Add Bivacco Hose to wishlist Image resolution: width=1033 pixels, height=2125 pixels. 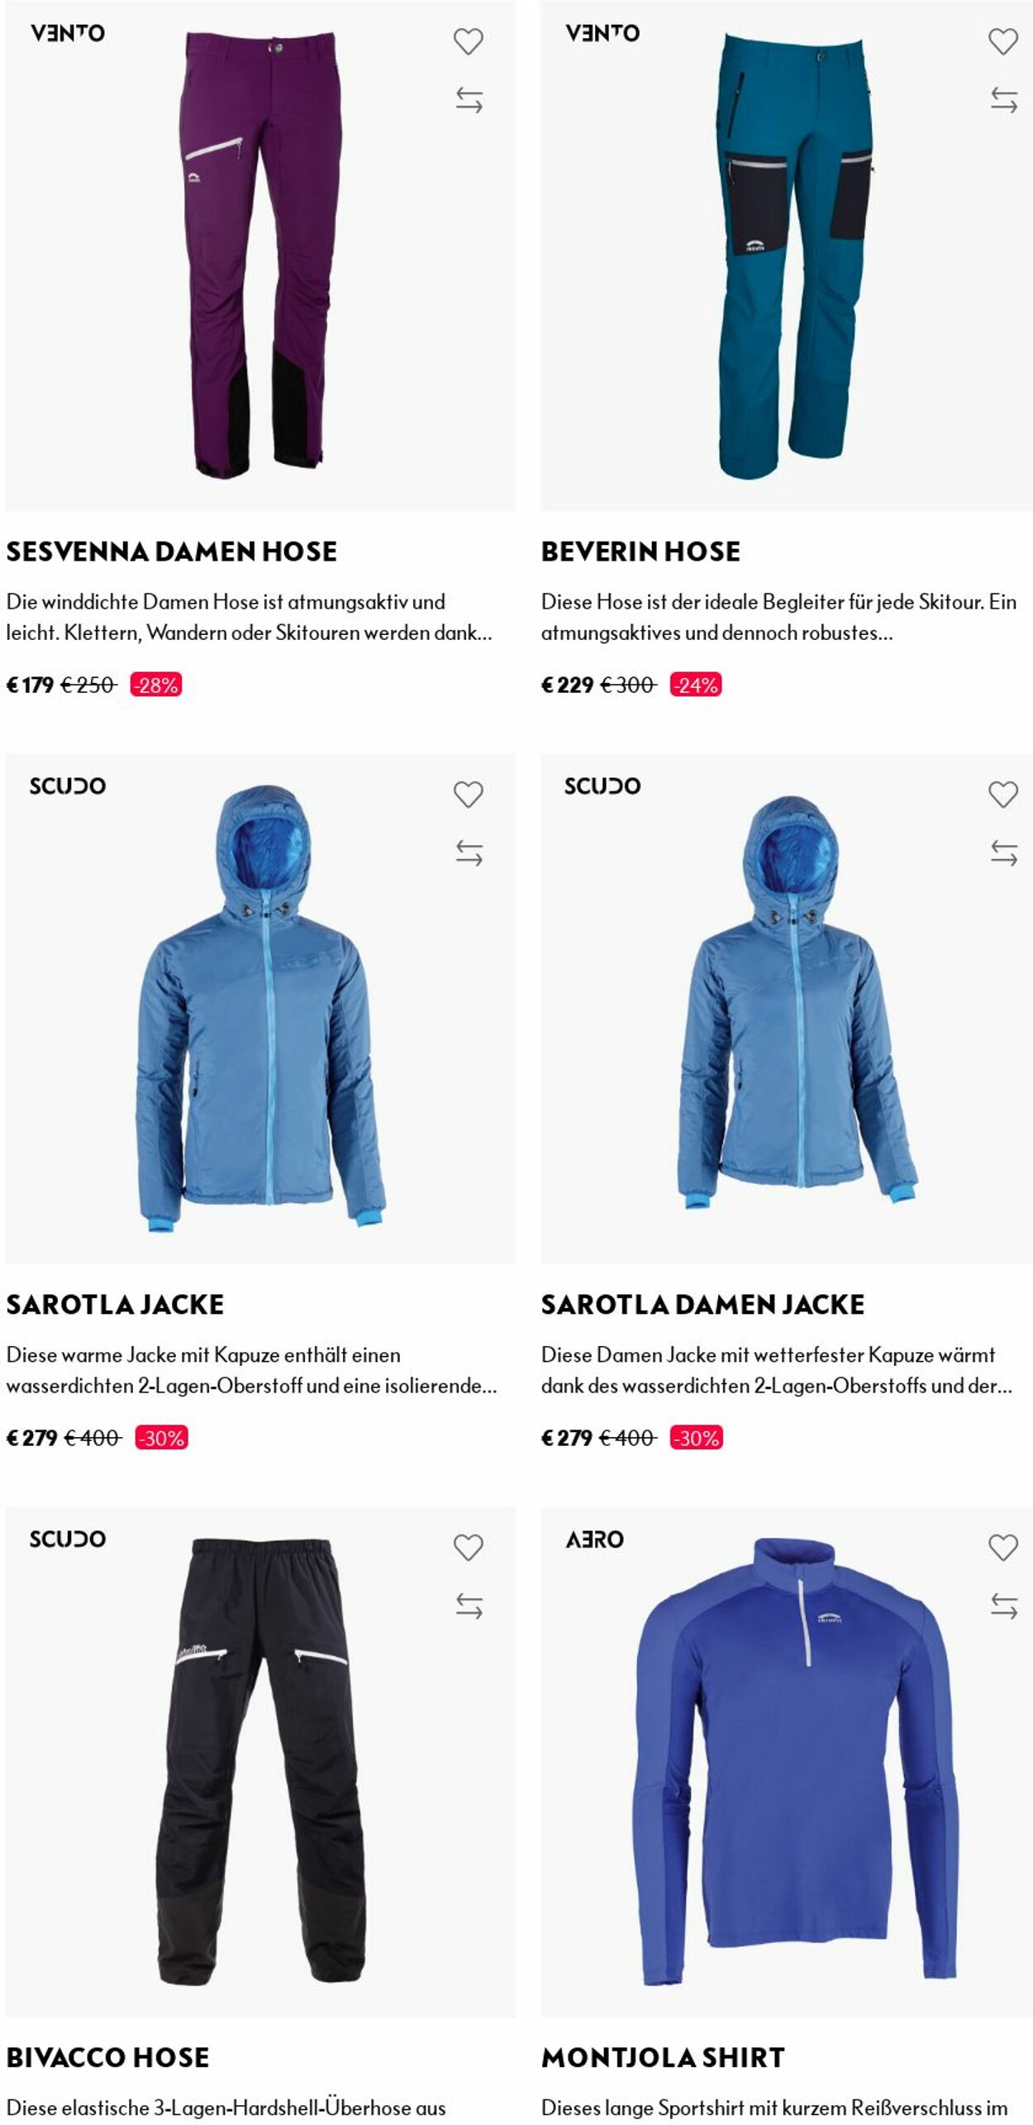pyautogui.click(x=469, y=1548)
